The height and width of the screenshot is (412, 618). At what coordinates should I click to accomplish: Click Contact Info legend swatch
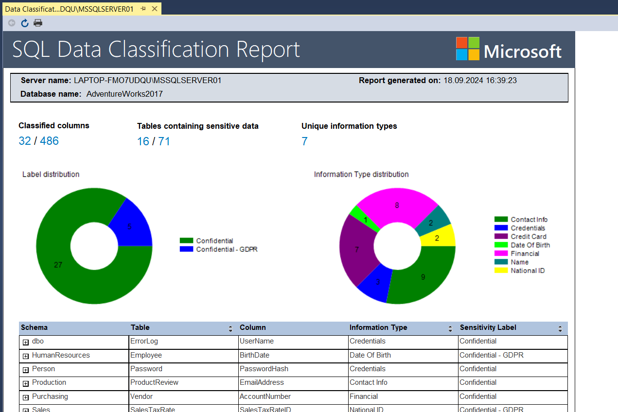[501, 220]
